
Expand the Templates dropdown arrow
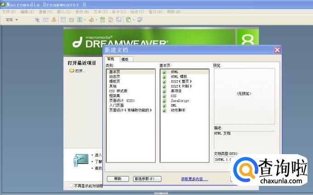[x=134, y=20]
